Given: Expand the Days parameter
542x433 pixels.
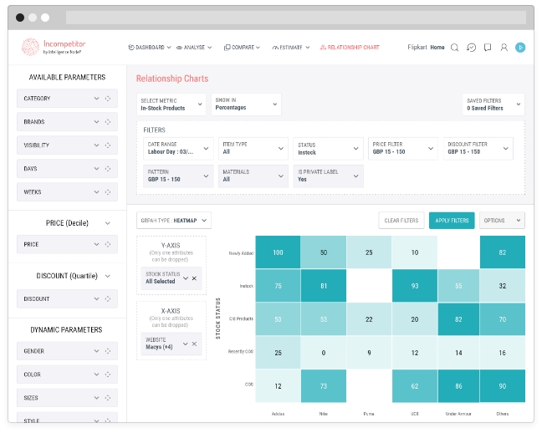Looking at the screenshot, I should pos(96,169).
